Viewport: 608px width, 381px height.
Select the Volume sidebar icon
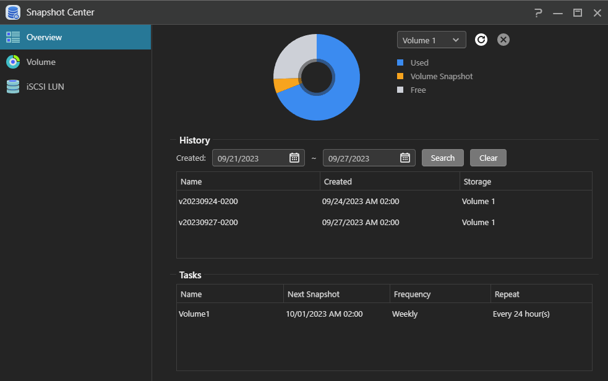point(13,62)
